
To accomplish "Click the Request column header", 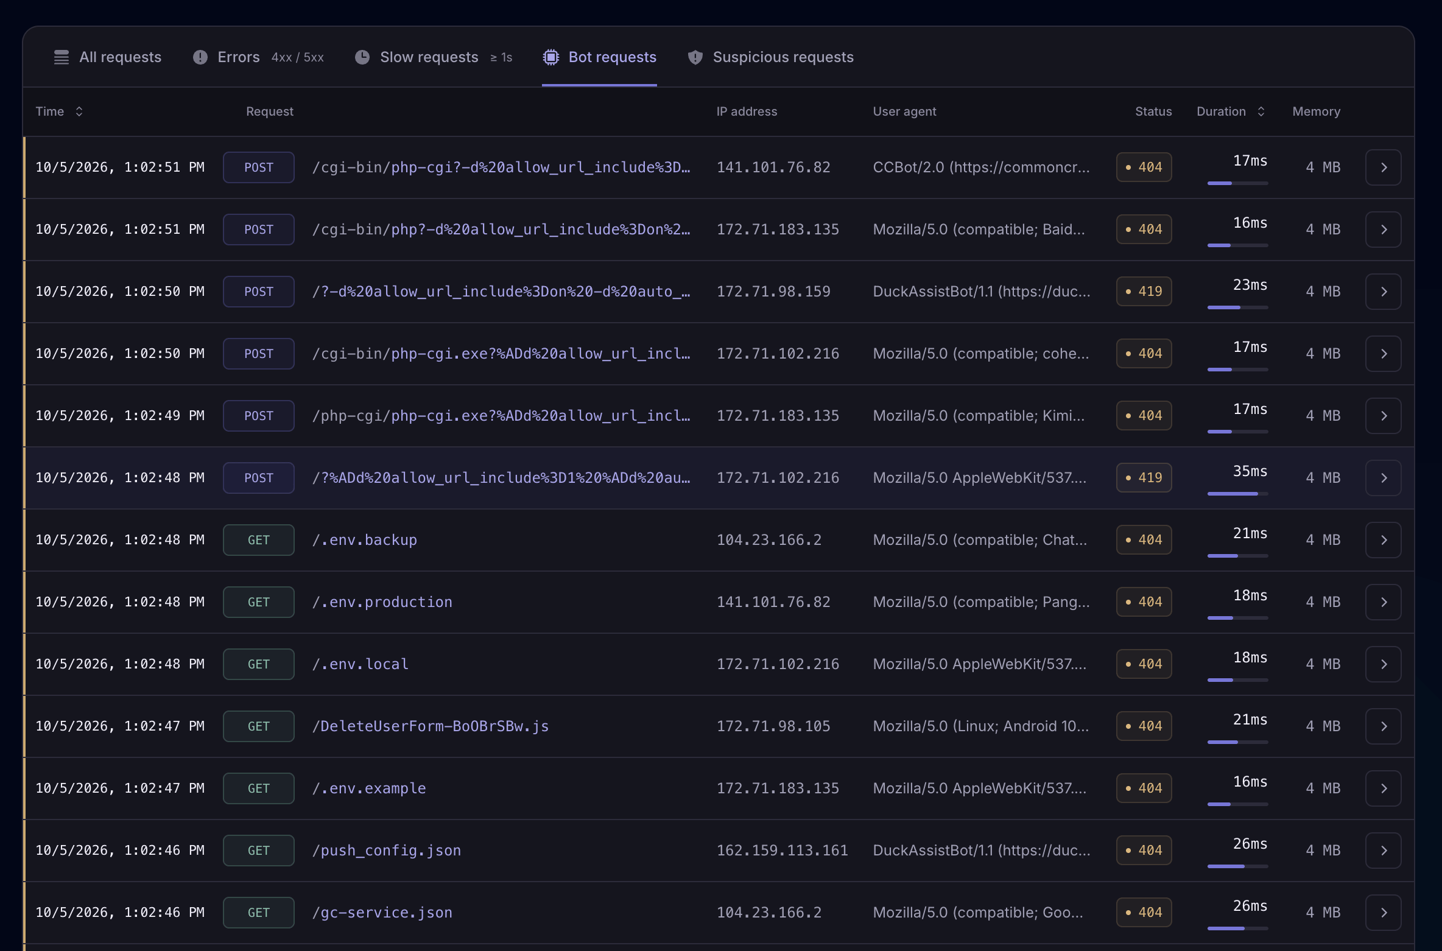I will point(270,111).
